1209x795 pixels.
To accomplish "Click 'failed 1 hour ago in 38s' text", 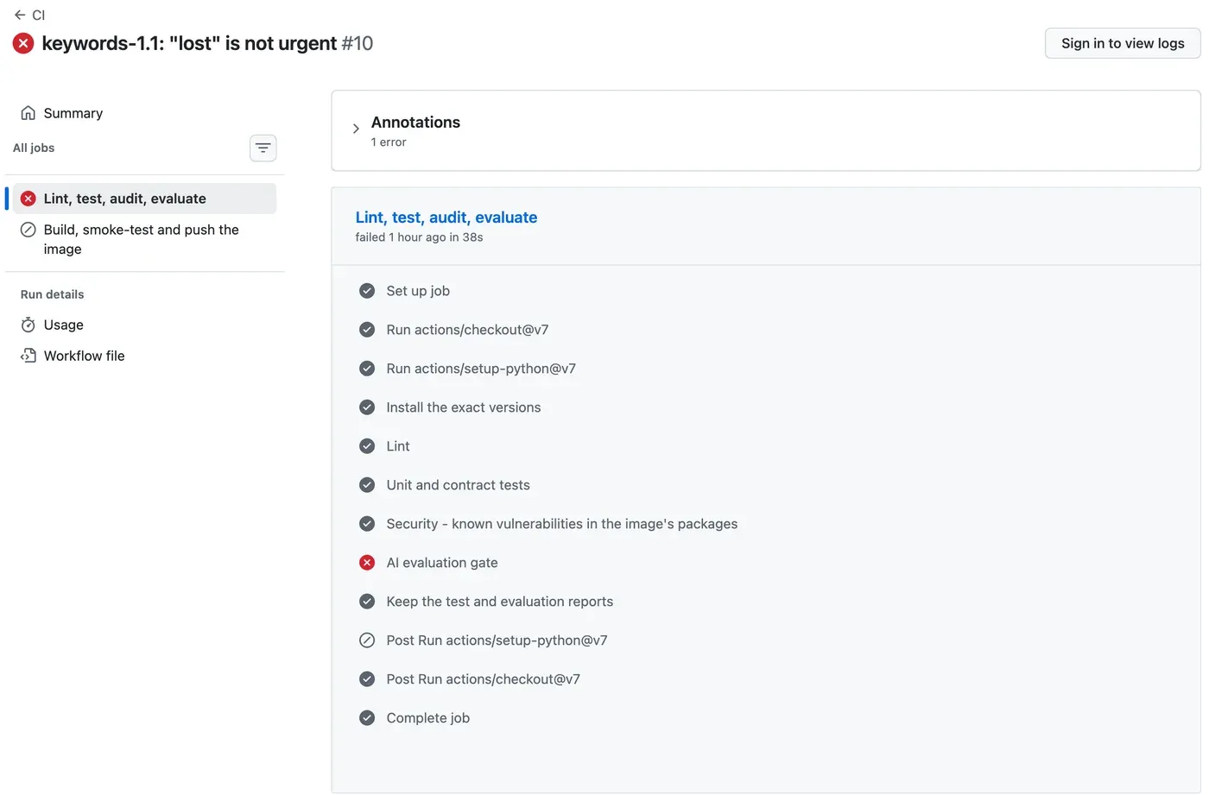I will coord(419,237).
